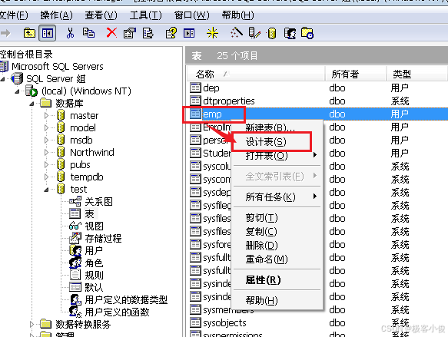Viewport: 448px width, 337px height.
Task: Select the 存储过程 tree node
Action: tap(103, 238)
